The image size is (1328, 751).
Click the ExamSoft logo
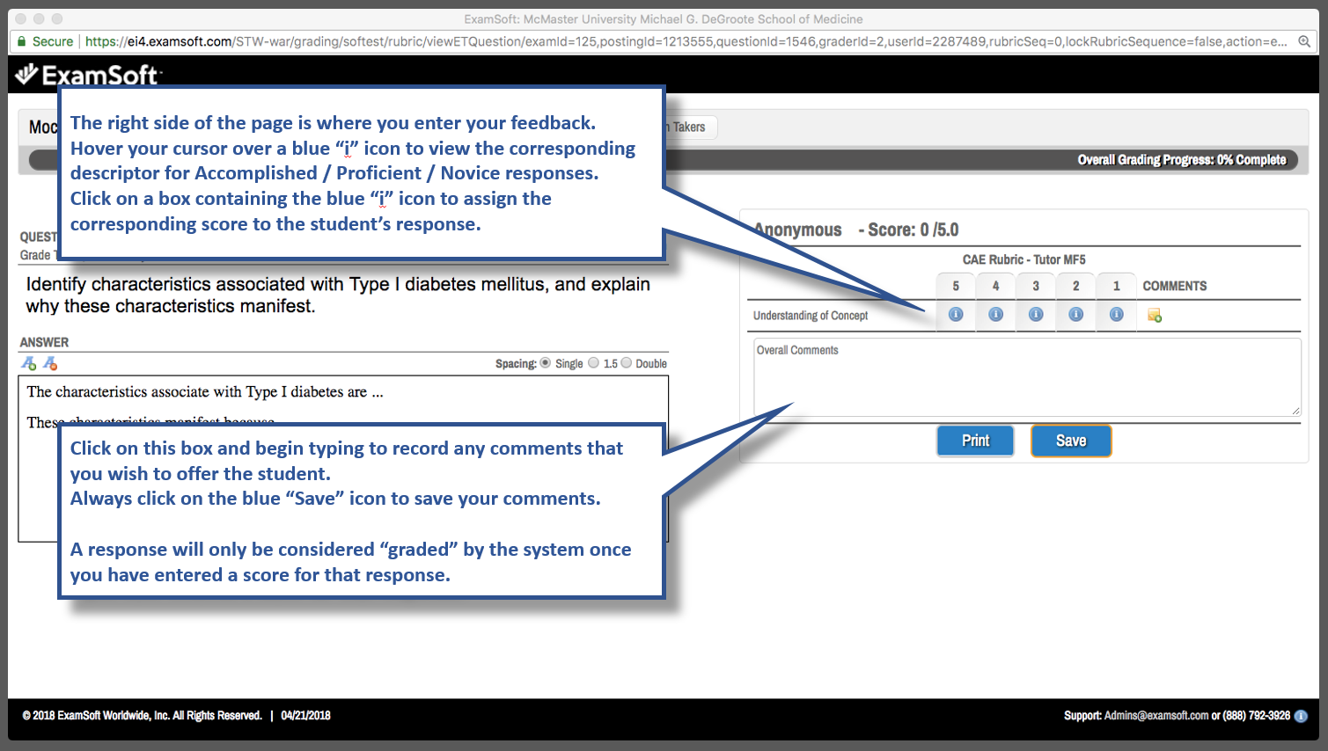pos(88,75)
